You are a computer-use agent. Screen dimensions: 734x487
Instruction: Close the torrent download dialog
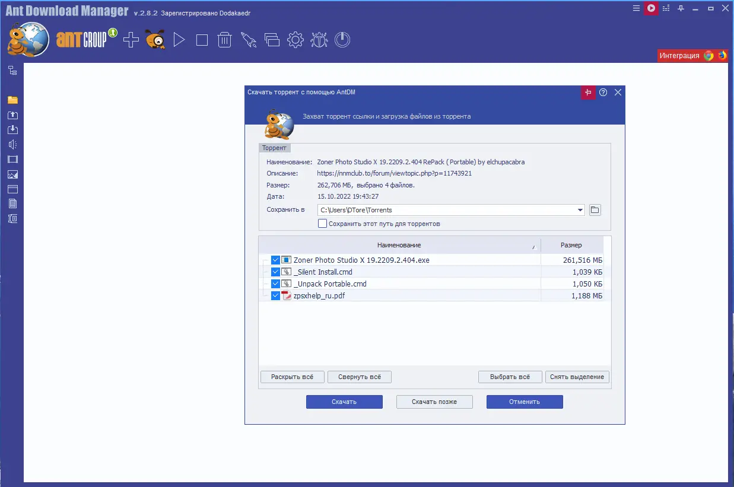click(x=618, y=93)
